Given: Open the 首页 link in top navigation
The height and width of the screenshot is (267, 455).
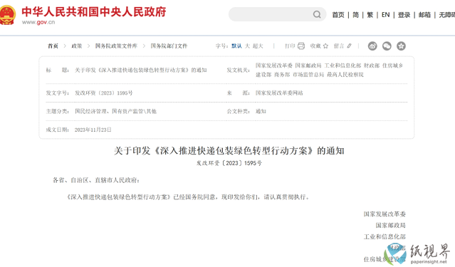Looking at the screenshot, I should pos(338,15).
